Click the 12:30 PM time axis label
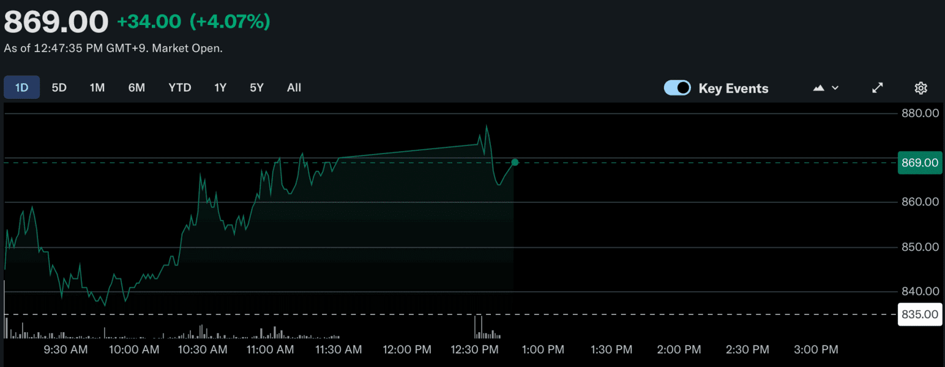This screenshot has height=367, width=945. click(x=474, y=349)
